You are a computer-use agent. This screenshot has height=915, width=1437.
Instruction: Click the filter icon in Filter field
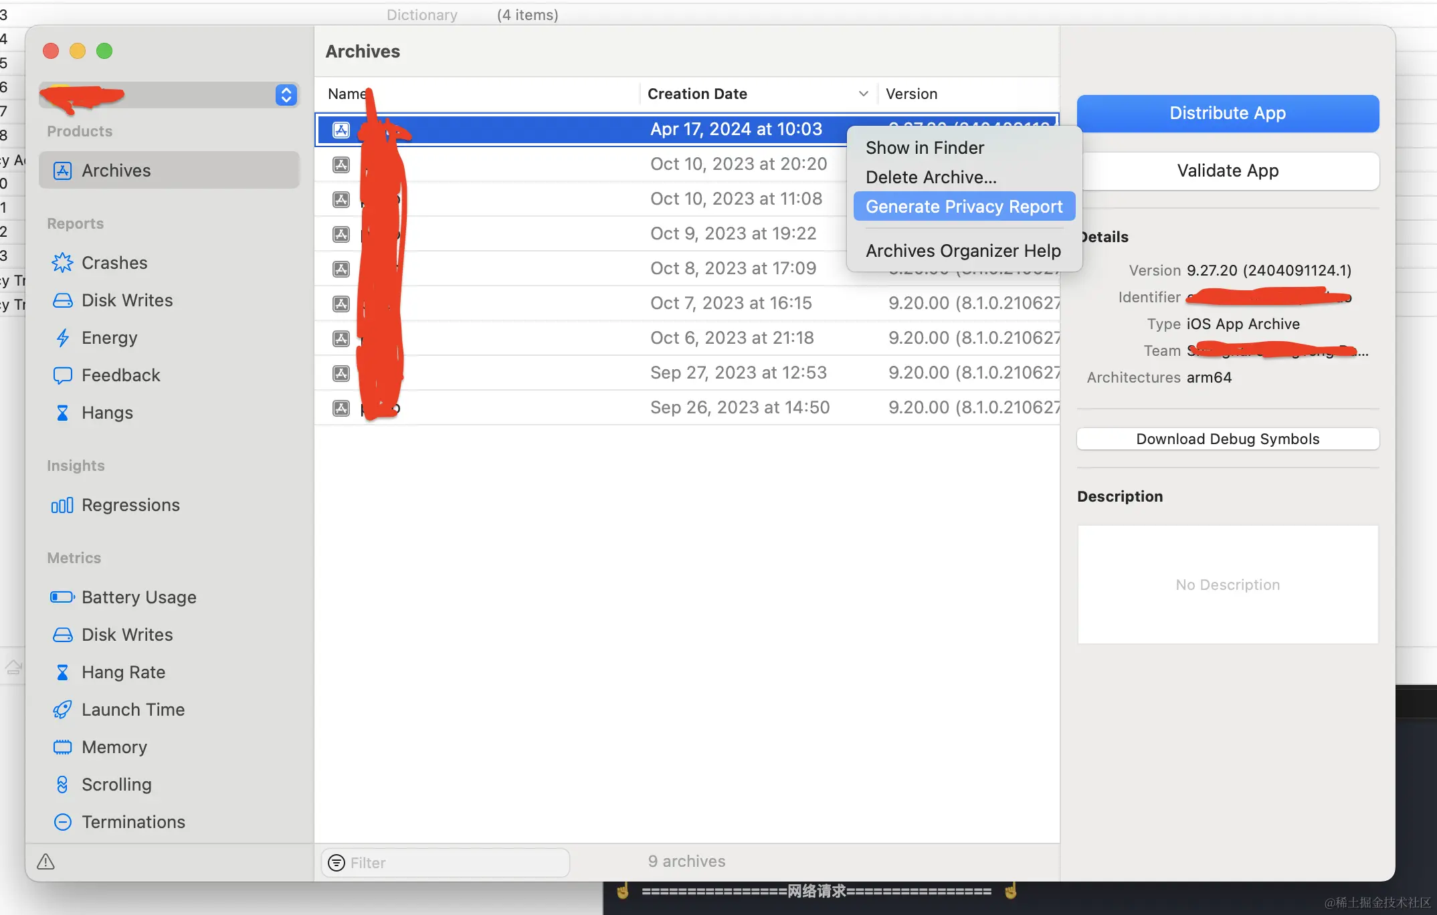(337, 863)
